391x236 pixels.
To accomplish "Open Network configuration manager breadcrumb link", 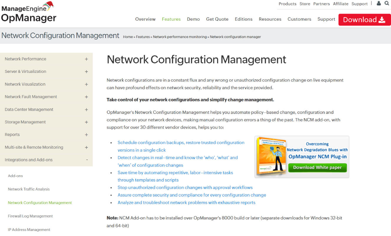I will point(235,37).
